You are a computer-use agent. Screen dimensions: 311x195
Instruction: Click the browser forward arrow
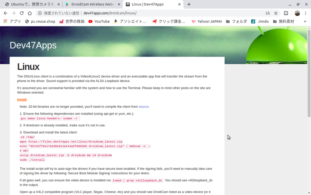pyautogui.click(x=14, y=13)
